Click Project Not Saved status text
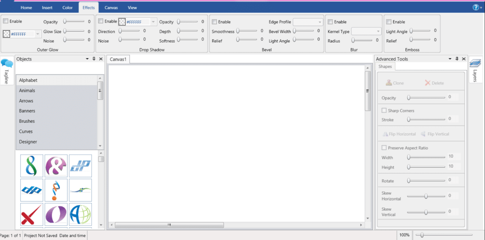This screenshot has height=240, width=485. pyautogui.click(x=40, y=235)
